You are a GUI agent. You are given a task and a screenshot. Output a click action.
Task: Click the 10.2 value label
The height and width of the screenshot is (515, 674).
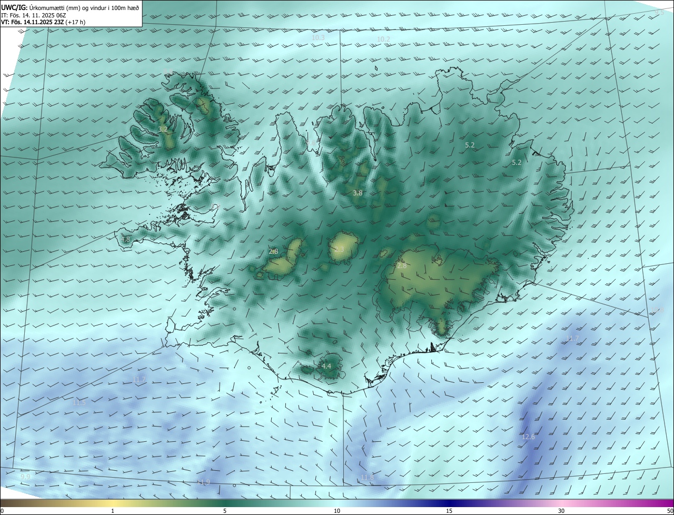(383, 39)
